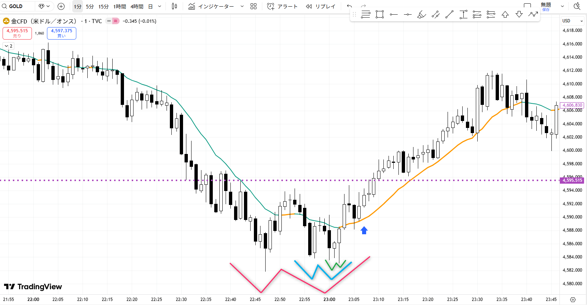Open the USD currency dropdown
The width and height of the screenshot is (587, 305).
[572, 21]
